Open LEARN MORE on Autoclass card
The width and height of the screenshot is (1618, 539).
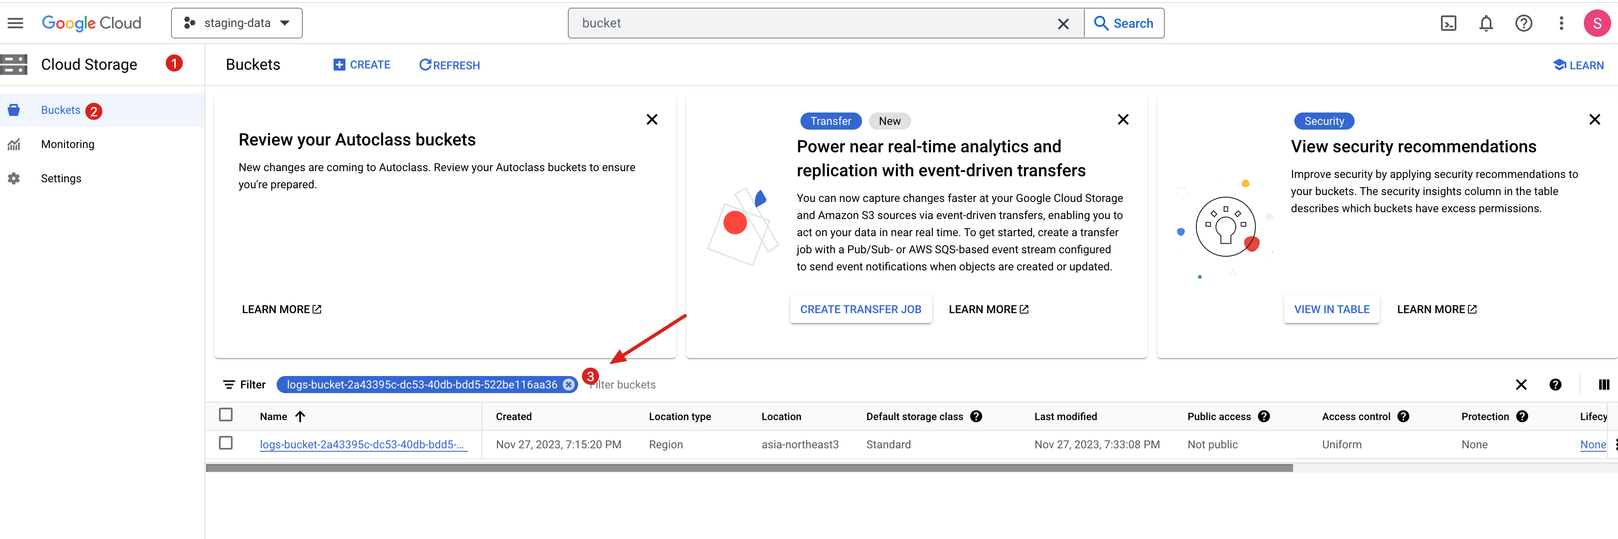(281, 309)
